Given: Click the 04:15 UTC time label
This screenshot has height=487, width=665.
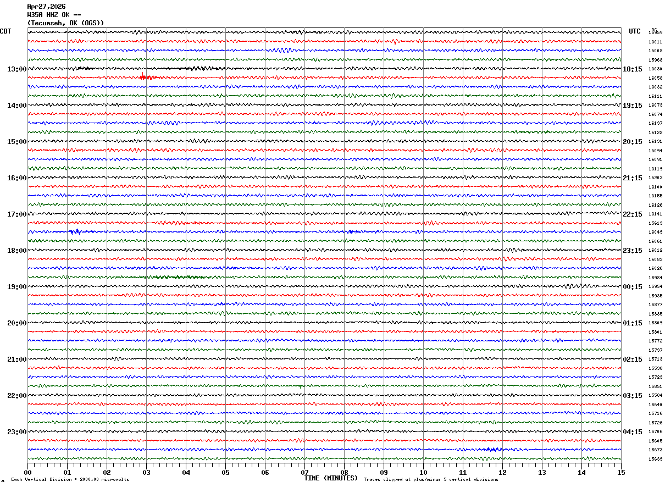Looking at the screenshot, I should point(633,432).
